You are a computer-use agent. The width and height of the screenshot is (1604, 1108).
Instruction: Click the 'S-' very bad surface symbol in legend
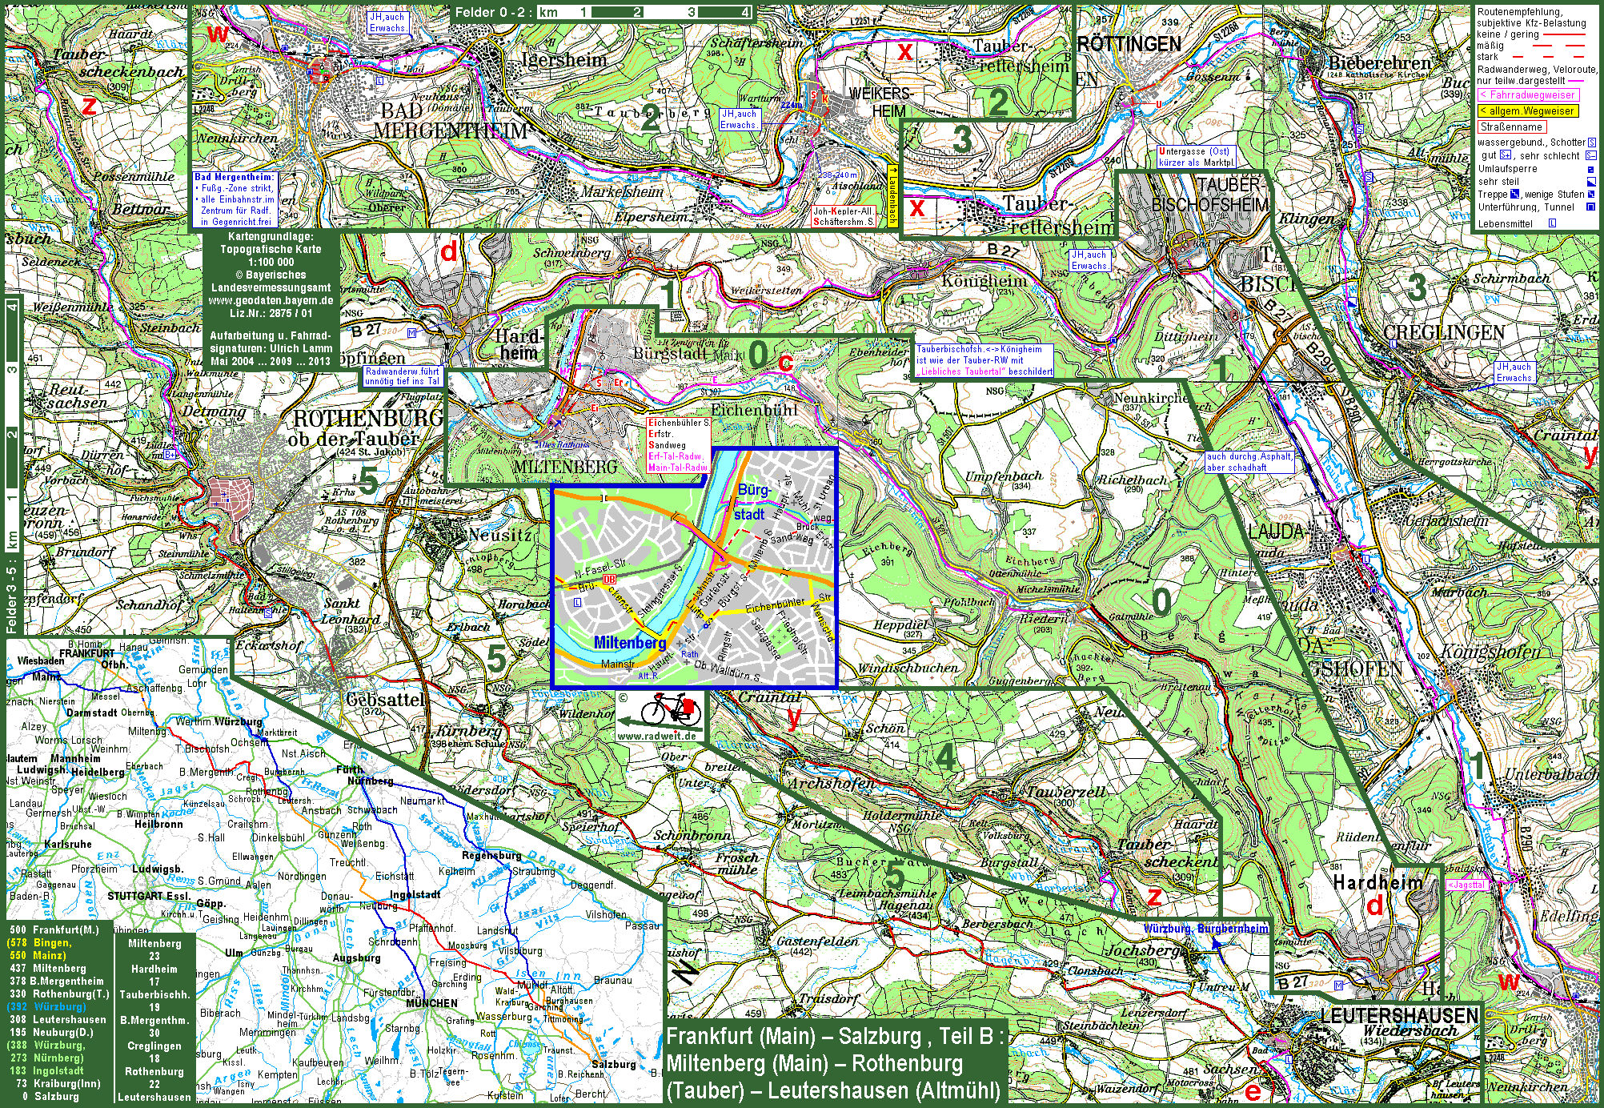(1591, 155)
